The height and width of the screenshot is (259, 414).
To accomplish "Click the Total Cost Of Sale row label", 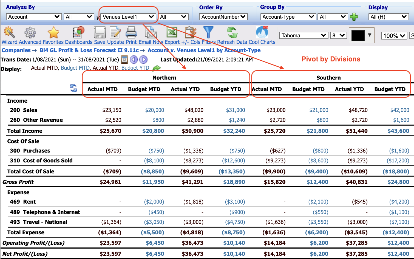I will tap(31, 171).
